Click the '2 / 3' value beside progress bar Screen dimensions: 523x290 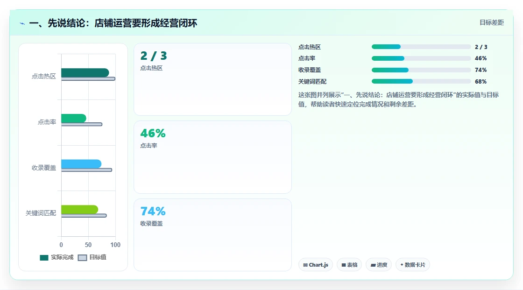coord(481,47)
